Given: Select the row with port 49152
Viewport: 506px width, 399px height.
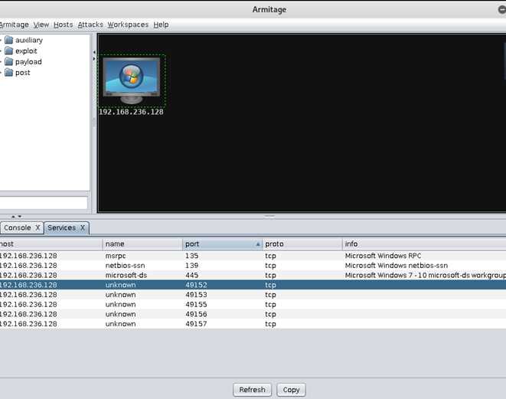Looking at the screenshot, I should pos(253,285).
